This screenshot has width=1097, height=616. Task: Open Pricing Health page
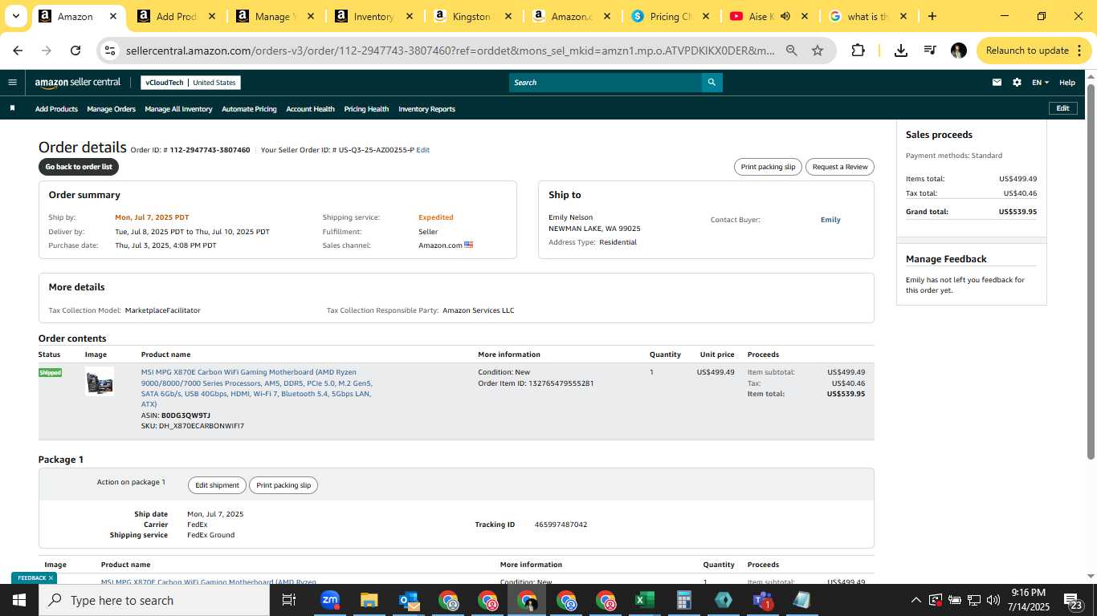[366, 108]
